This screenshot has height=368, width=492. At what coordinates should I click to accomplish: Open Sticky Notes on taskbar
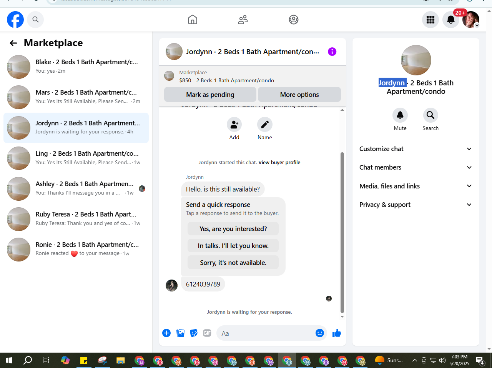point(84,360)
